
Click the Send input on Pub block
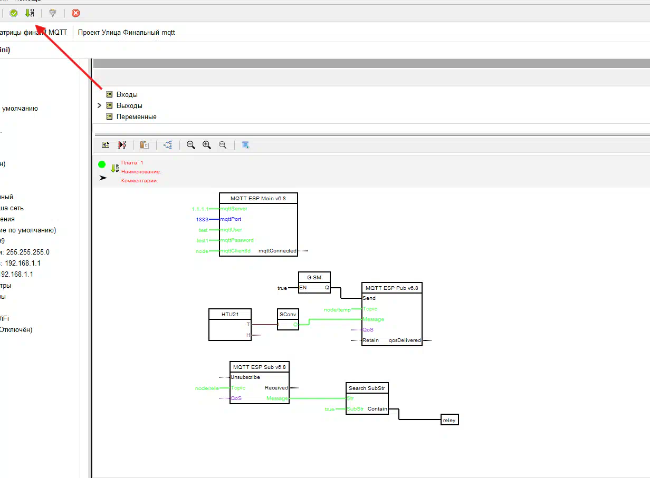369,298
